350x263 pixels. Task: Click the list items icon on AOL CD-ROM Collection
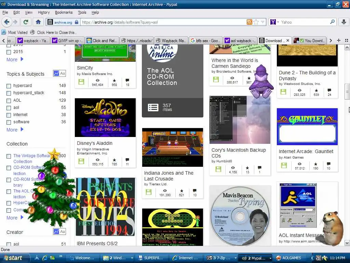pyautogui.click(x=153, y=108)
